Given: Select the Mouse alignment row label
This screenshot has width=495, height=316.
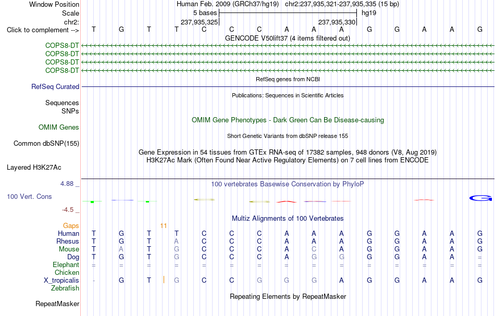Looking at the screenshot, I should click(x=69, y=249).
